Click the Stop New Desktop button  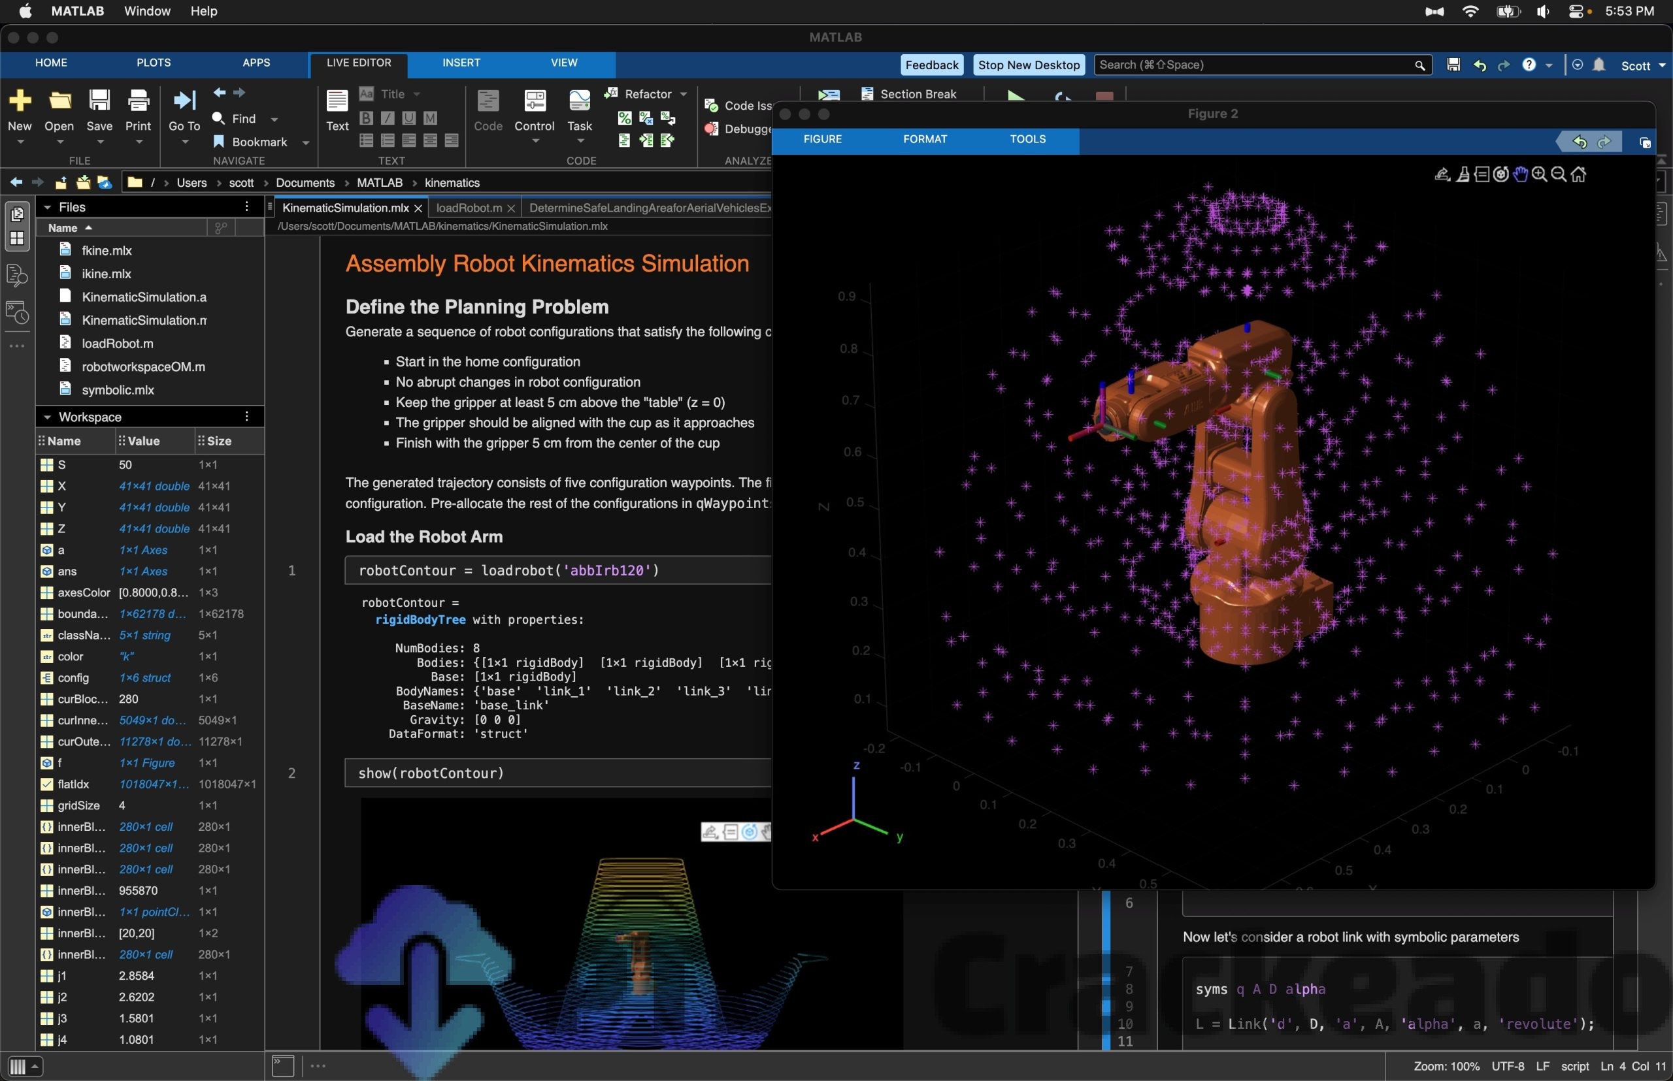click(1029, 65)
